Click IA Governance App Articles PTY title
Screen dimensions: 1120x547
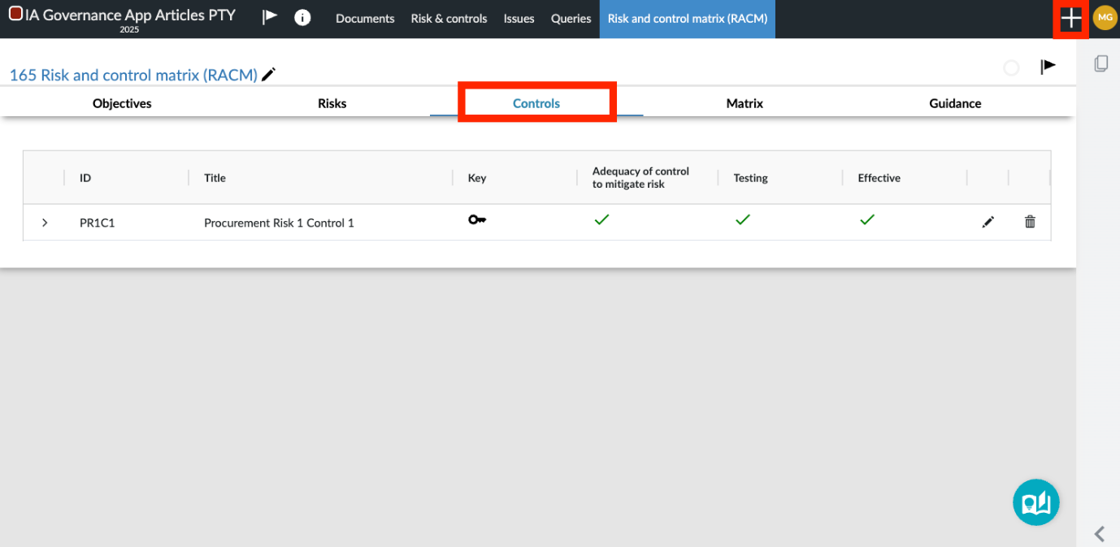(x=130, y=15)
